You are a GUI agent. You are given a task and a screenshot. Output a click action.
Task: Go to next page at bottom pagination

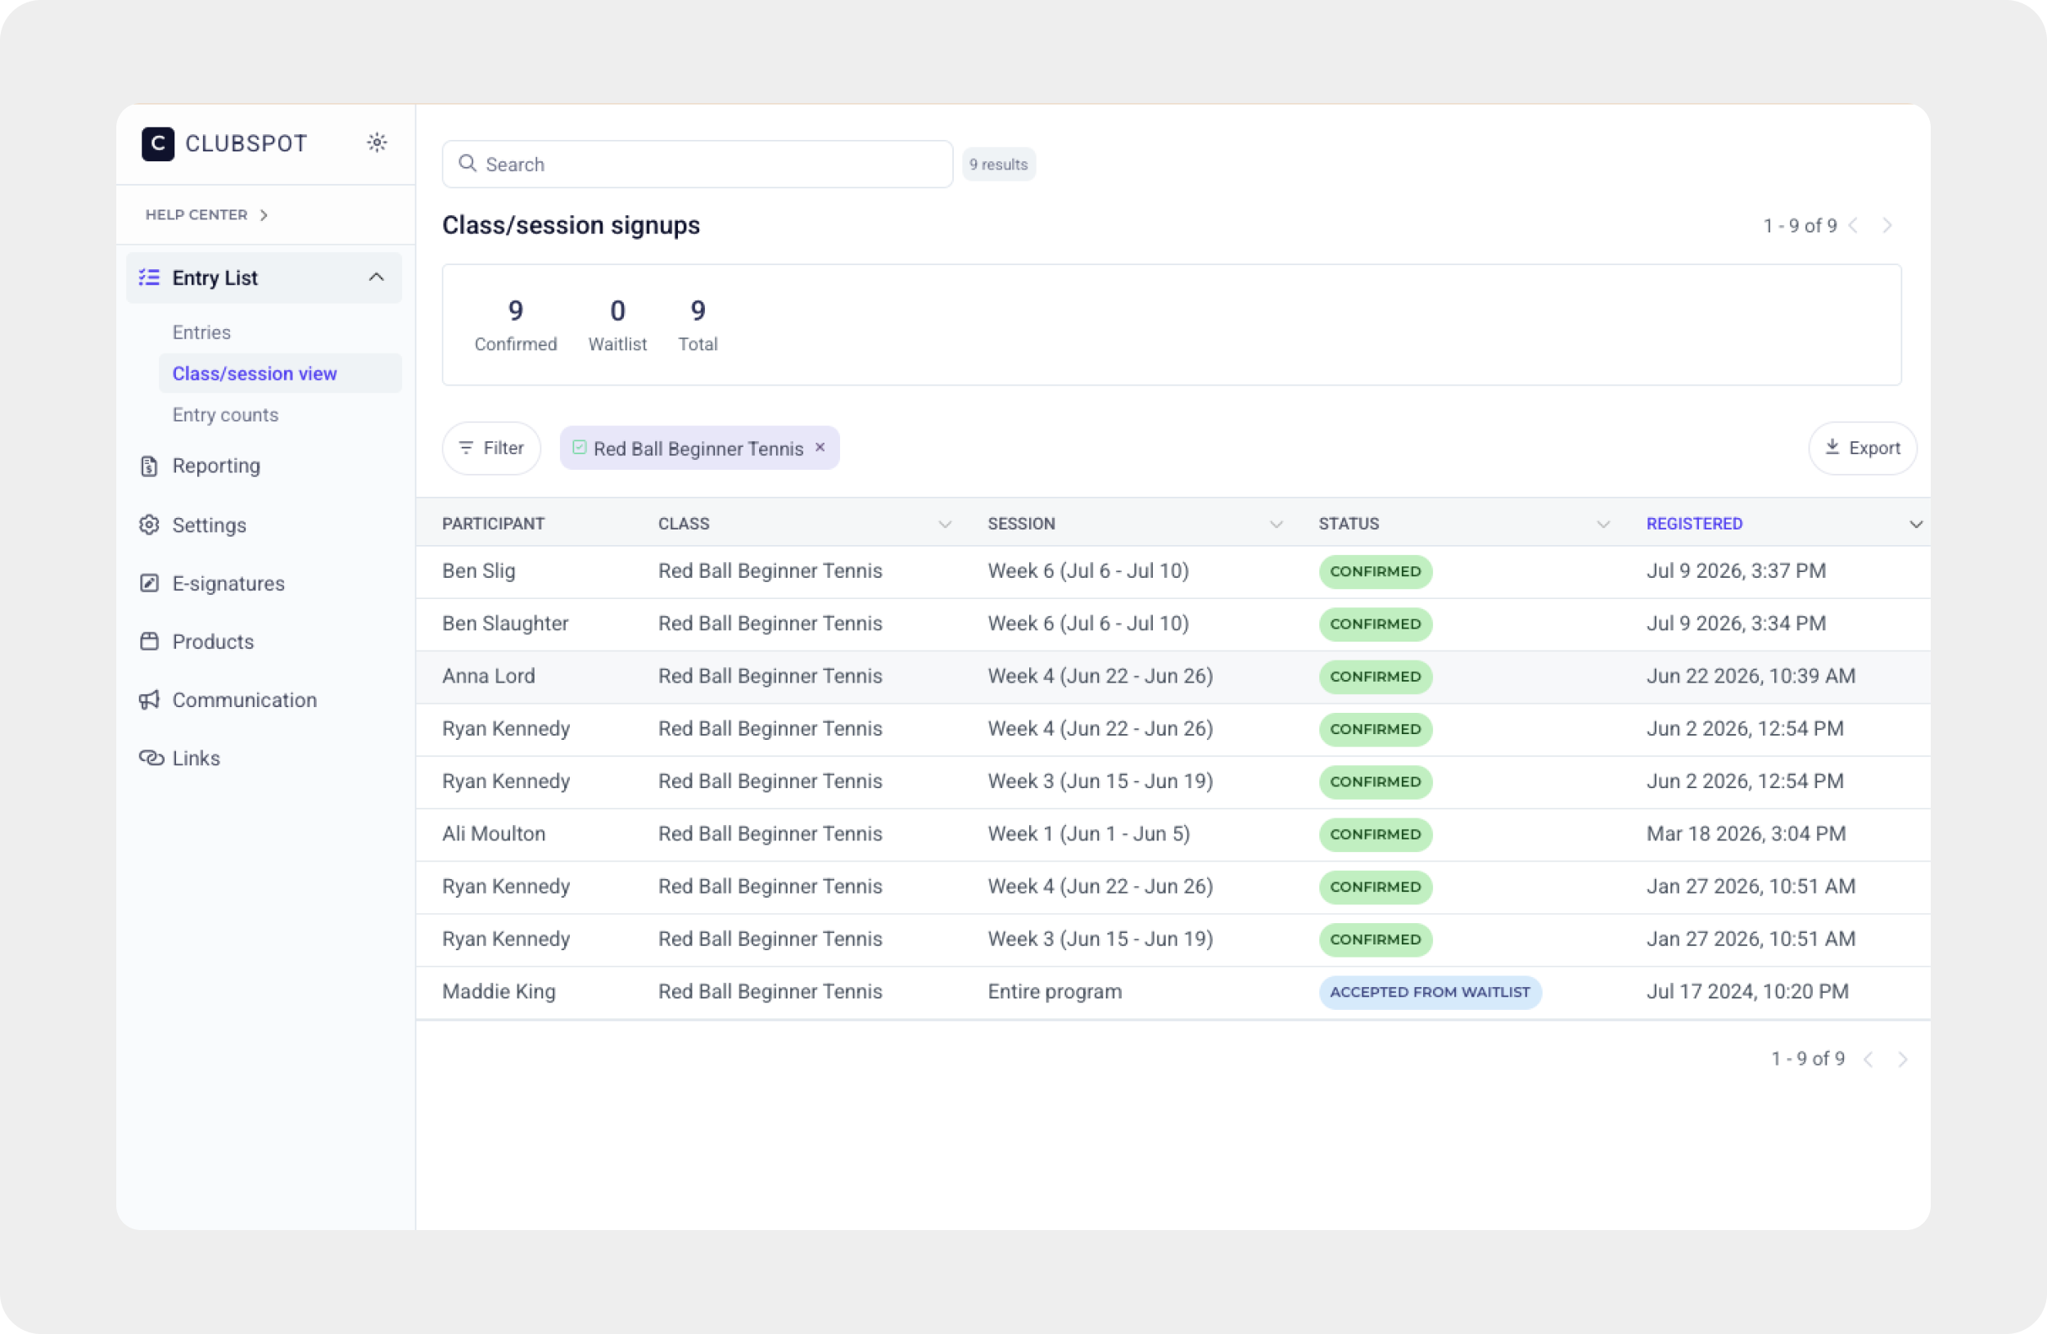(1903, 1059)
